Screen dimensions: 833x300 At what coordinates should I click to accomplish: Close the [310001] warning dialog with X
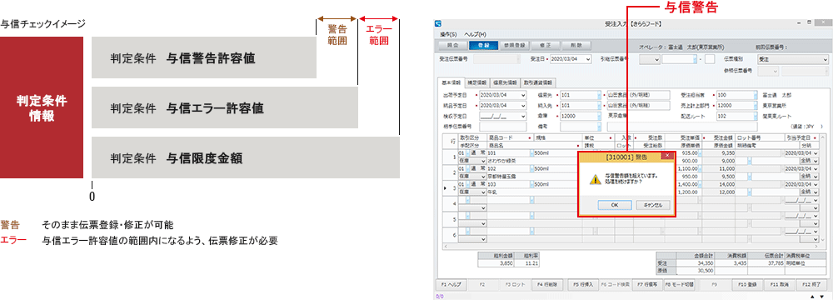point(666,156)
